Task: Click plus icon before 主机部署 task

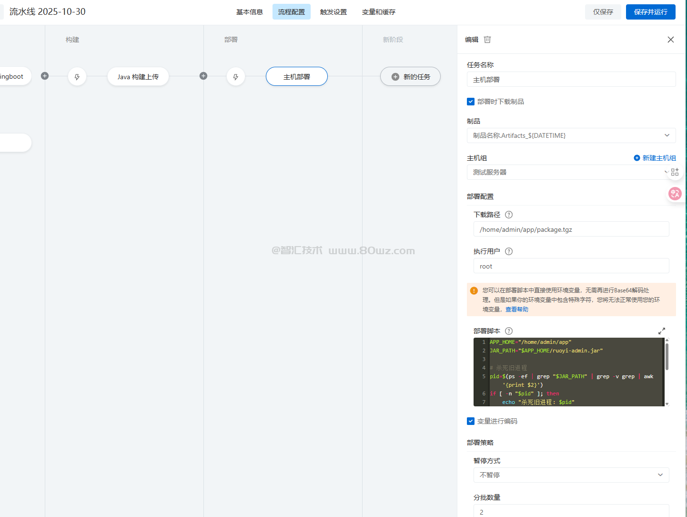Action: tap(203, 76)
